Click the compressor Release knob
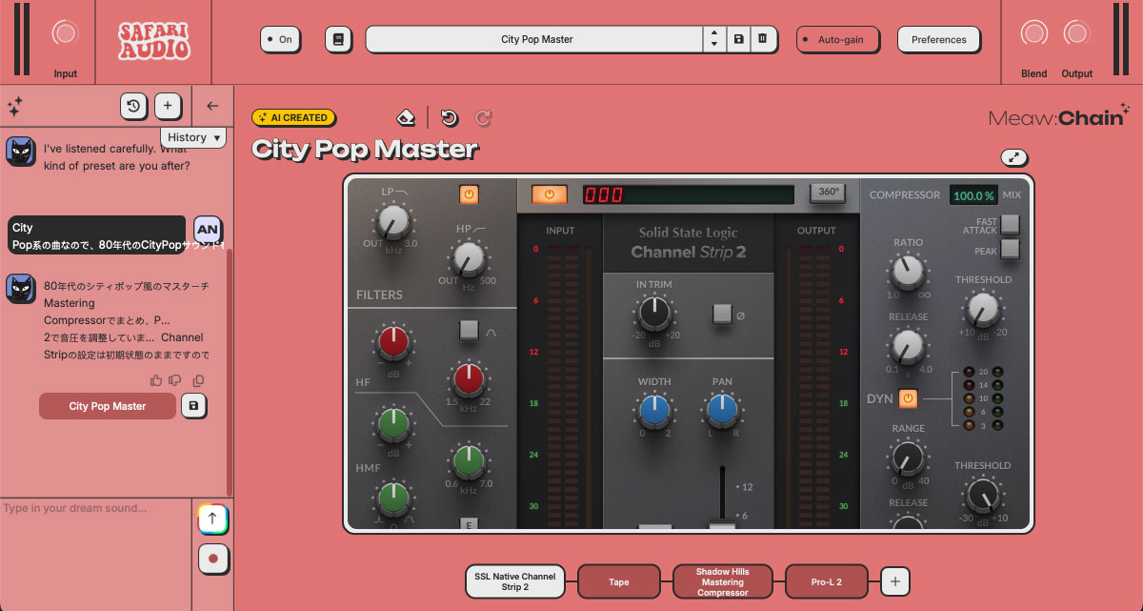 pyautogui.click(x=908, y=346)
